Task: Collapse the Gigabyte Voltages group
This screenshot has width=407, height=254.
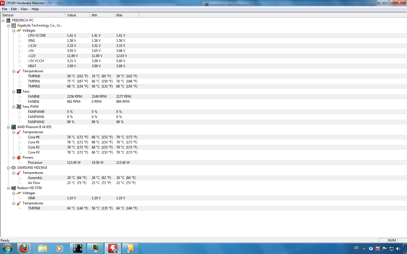Action: (14, 31)
